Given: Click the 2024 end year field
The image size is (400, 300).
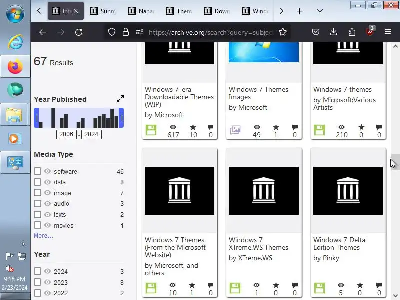Looking at the screenshot, I should (91, 134).
